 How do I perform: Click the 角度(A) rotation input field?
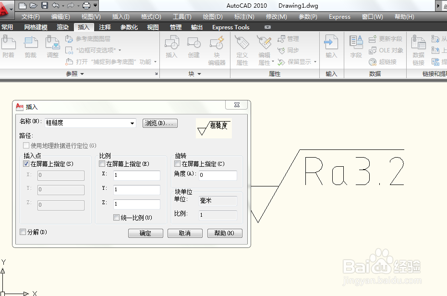pyautogui.click(x=217, y=175)
